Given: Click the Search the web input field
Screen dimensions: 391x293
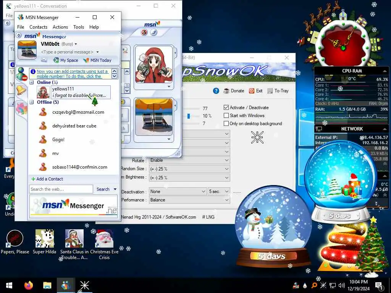Looking at the screenshot, I should [x=61, y=189].
